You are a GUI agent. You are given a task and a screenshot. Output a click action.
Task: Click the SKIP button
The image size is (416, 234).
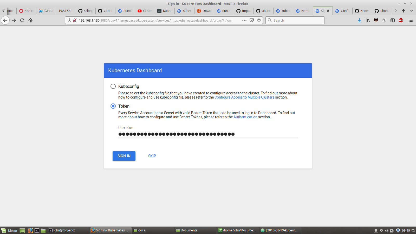click(x=152, y=156)
